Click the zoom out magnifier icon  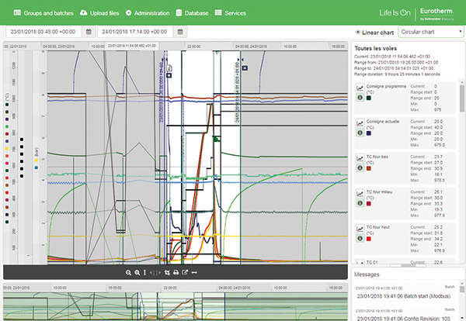coord(128,272)
